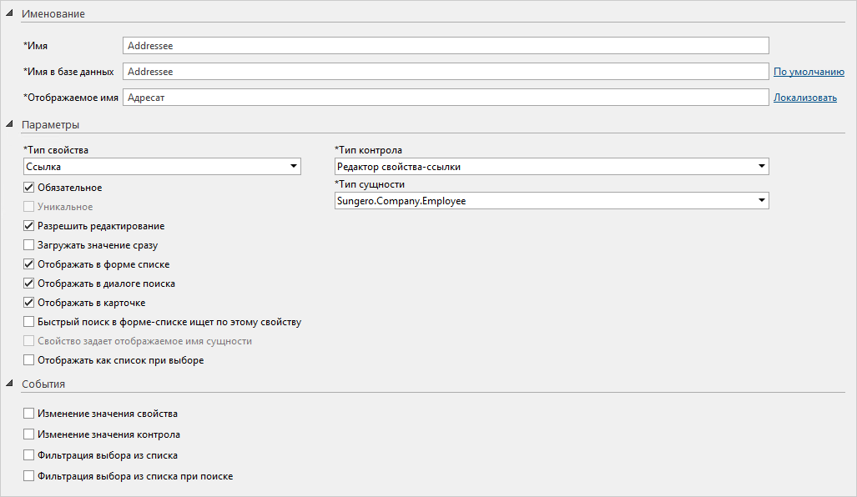Screen dimensions: 857x497
Task: Enable Быстрый поиск в форме-списке checkbox
Action: [29, 322]
